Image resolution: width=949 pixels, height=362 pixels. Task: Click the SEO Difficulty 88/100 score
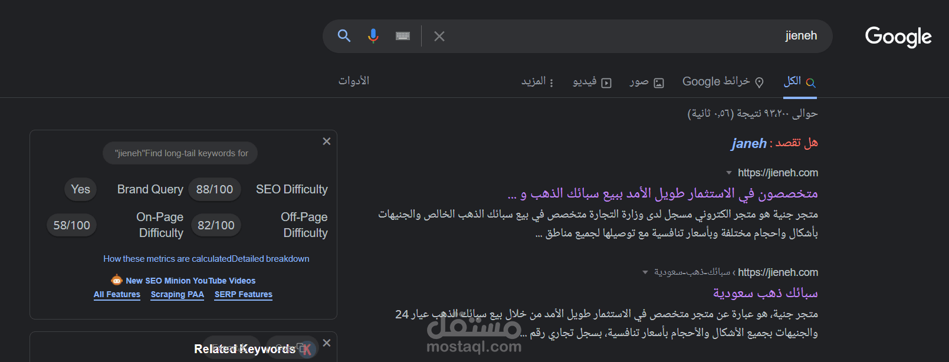click(x=215, y=189)
